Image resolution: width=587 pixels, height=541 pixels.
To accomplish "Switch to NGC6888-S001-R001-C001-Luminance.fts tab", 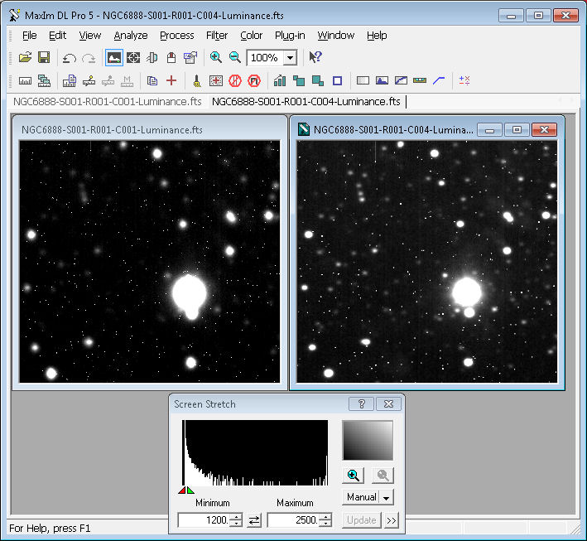I will pyautogui.click(x=108, y=102).
